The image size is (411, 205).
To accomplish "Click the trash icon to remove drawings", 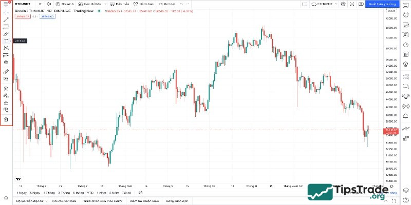I will coord(6,119).
